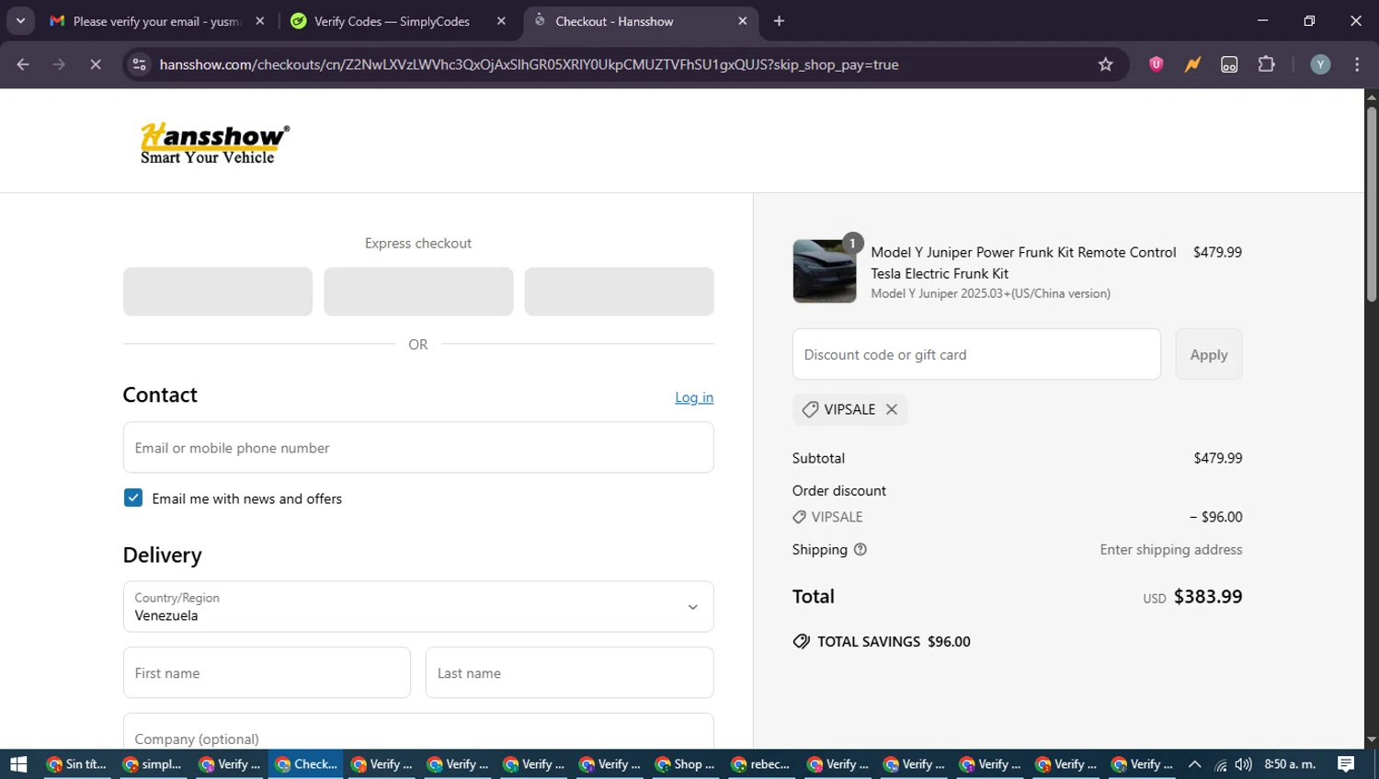Click the Enter shipping address text

(x=1171, y=549)
